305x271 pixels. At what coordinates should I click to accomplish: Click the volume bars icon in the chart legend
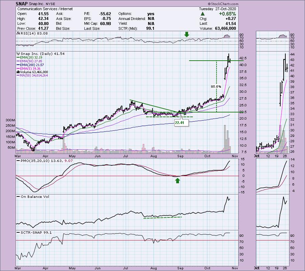pyautogui.click(x=18, y=72)
